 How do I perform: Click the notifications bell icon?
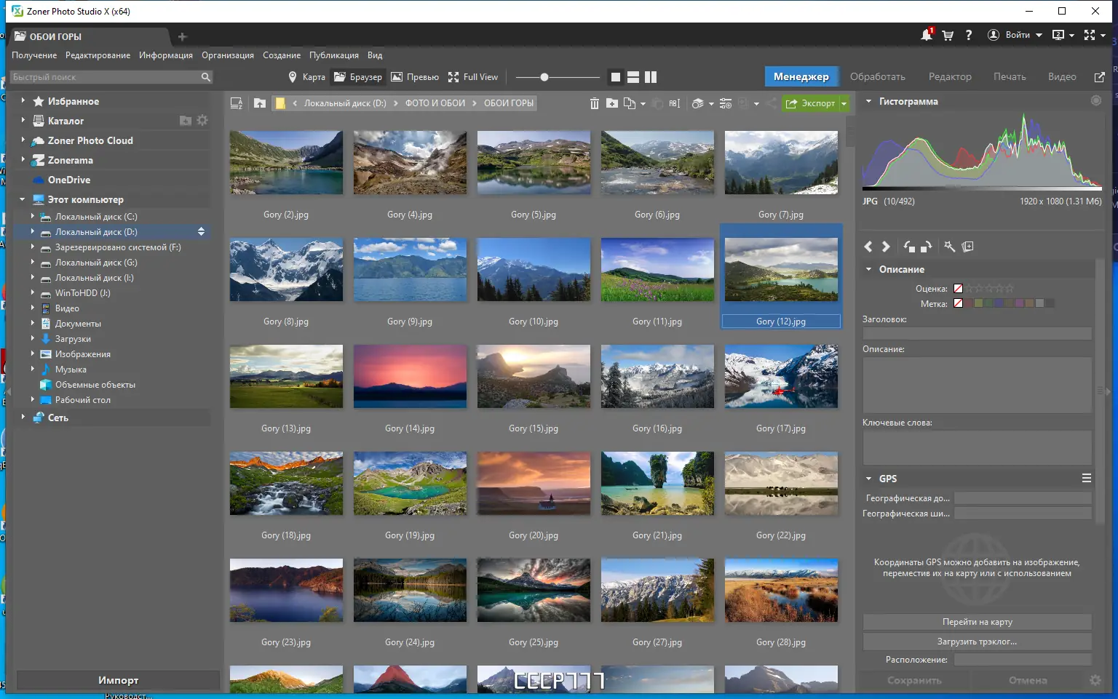click(926, 34)
